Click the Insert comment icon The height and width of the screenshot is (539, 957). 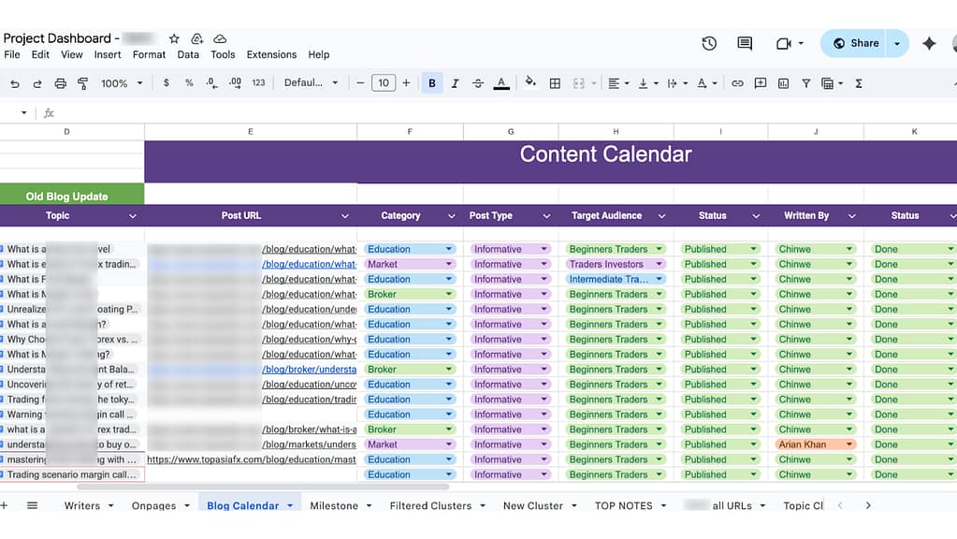point(760,82)
